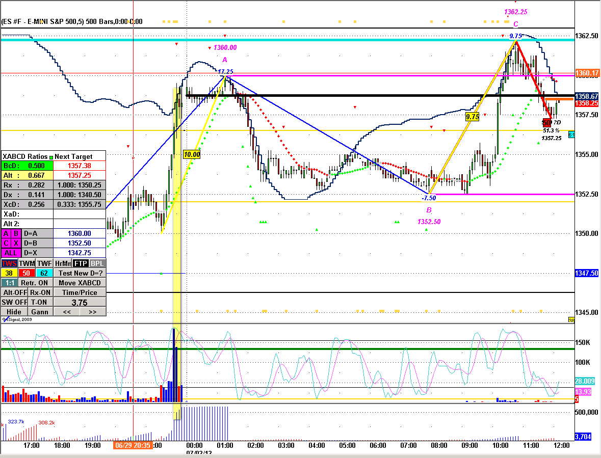The image size is (601, 458).
Task: Click the << previous pattern button
Action: pyautogui.click(x=67, y=312)
